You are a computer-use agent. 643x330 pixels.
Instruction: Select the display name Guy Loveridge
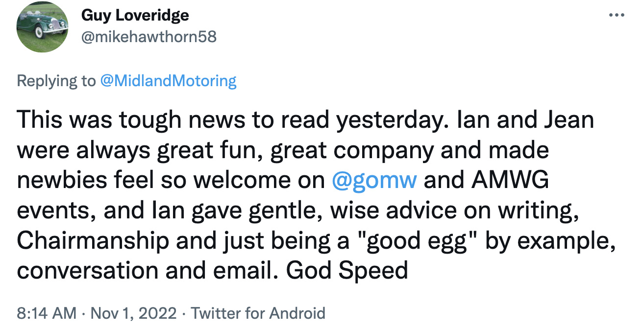point(136,15)
